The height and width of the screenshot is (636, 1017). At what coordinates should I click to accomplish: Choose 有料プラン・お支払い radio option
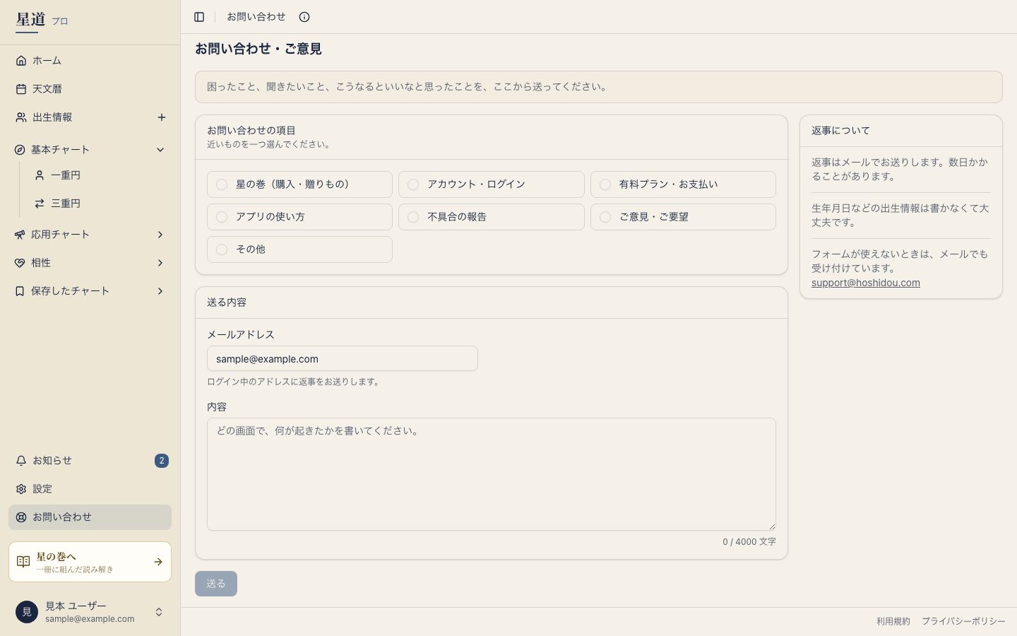point(683,184)
